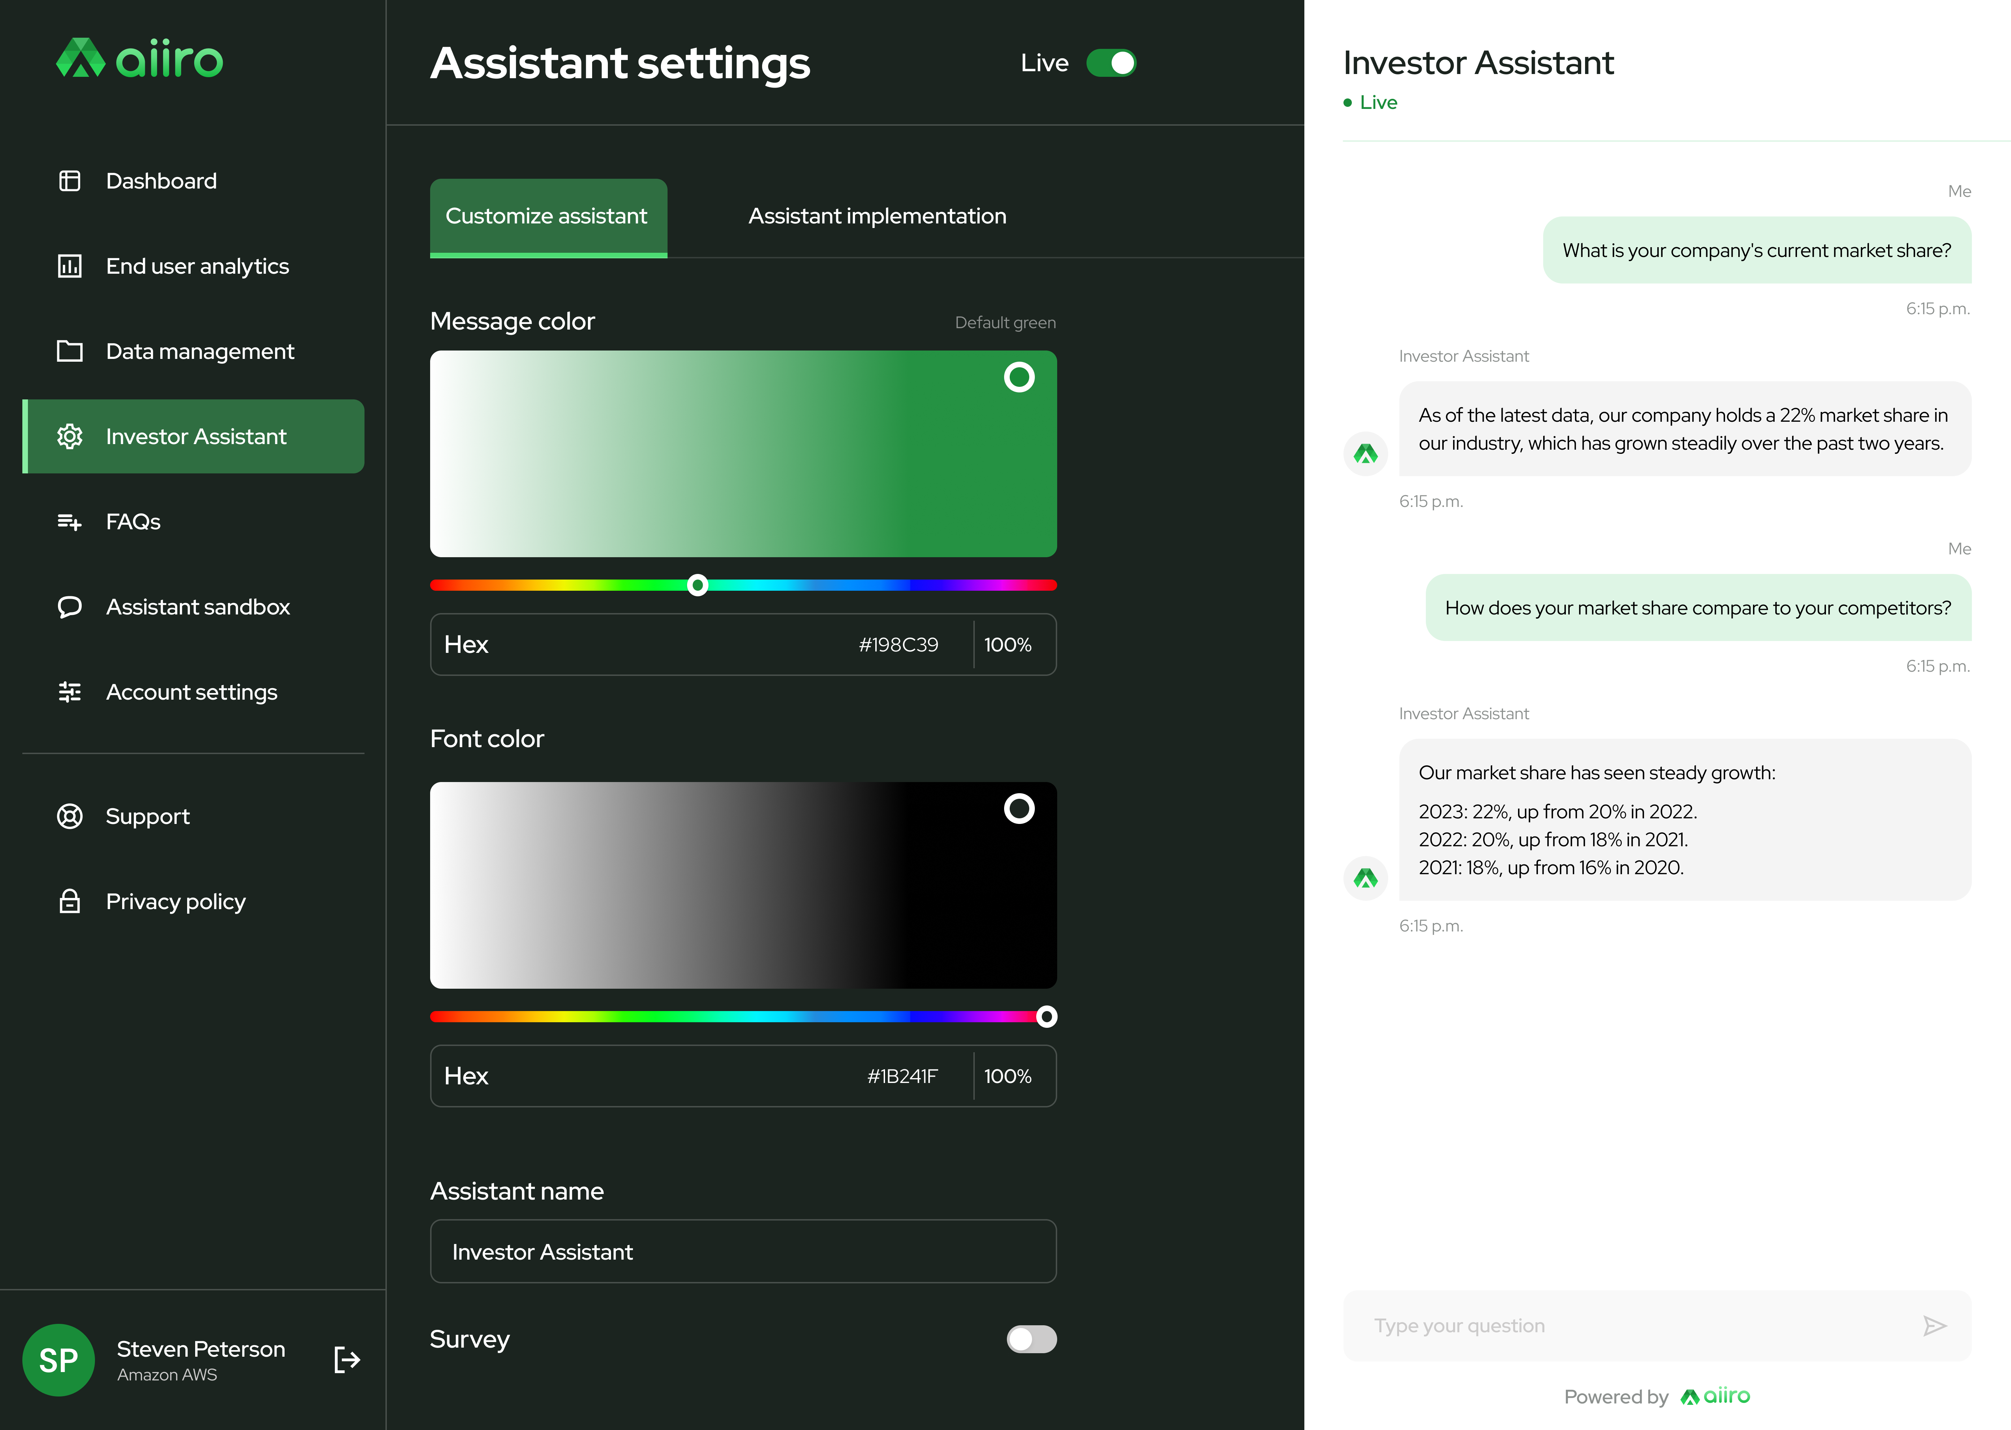Click the send message arrow icon
2011x1430 pixels.
tap(1935, 1326)
